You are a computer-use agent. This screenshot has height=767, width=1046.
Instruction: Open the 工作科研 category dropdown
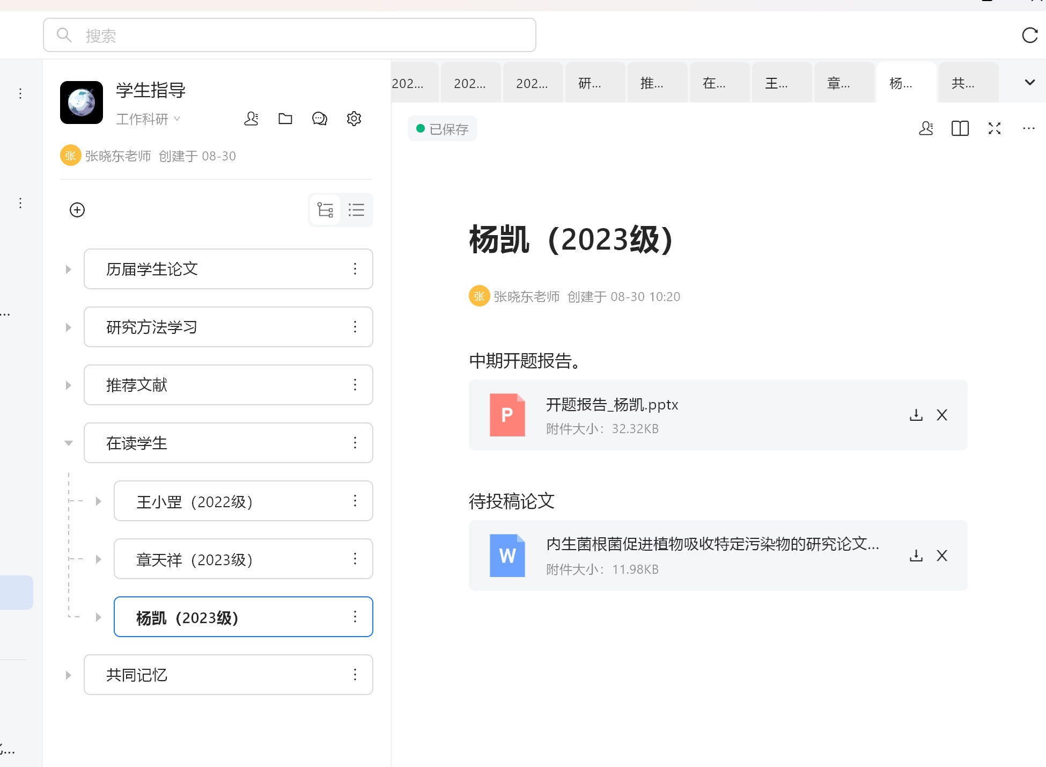pyautogui.click(x=148, y=119)
